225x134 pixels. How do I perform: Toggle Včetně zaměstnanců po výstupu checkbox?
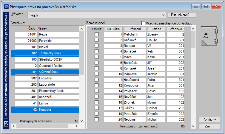click(143, 23)
